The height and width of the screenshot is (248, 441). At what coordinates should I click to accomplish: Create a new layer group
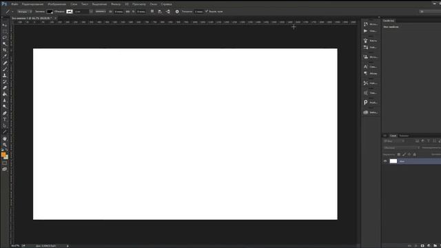point(435,246)
